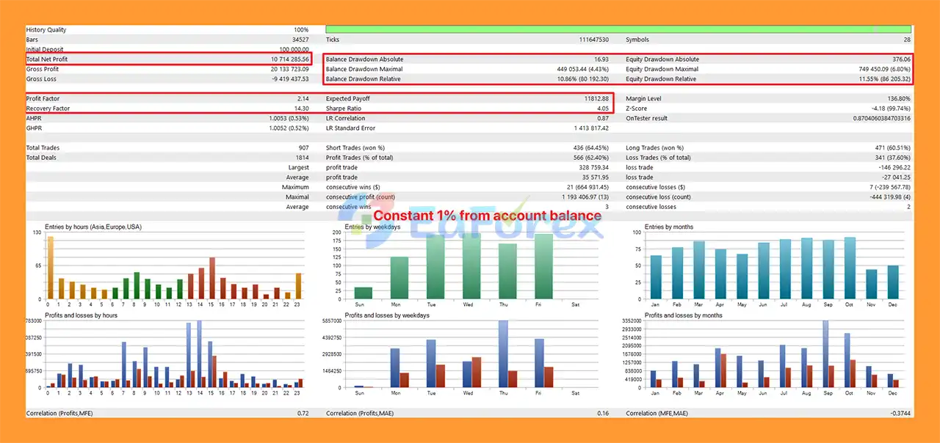Click the red Constant 1% annotation text
This screenshot has height=443, width=940.
click(x=487, y=216)
